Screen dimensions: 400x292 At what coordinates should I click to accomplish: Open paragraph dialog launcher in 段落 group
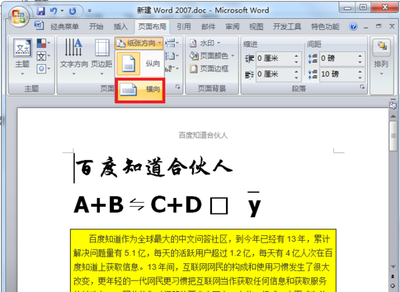[362, 87]
